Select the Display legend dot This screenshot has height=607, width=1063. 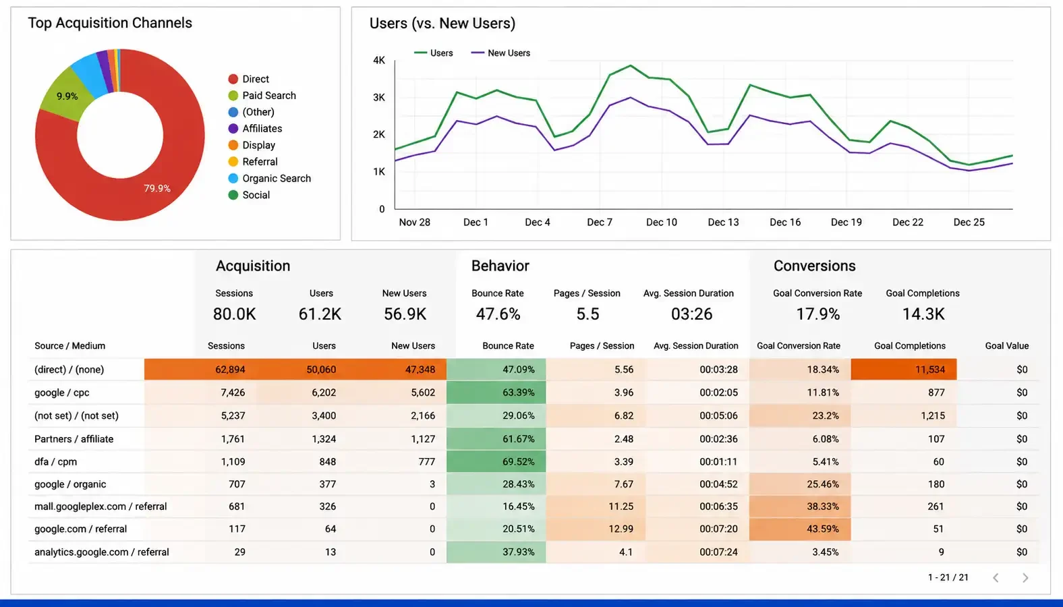coord(233,145)
